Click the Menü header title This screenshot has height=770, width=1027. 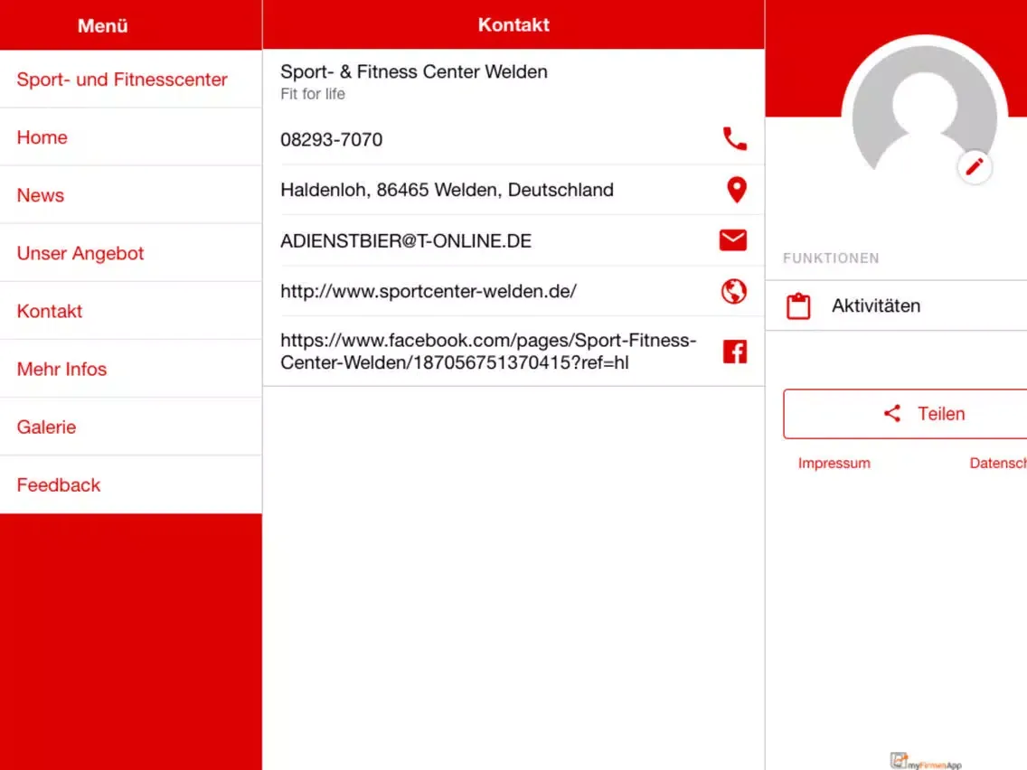103,25
